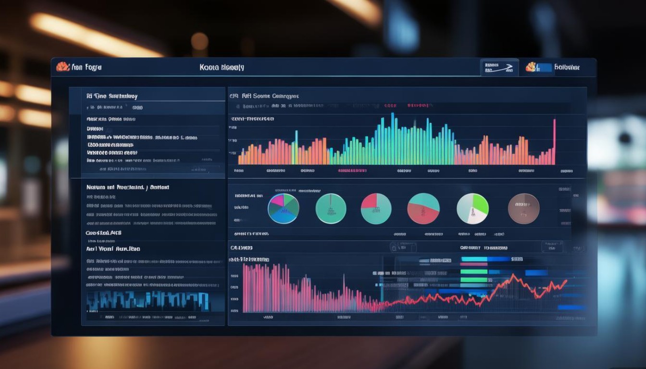646x369 pixels.
Task: Click the small button box above bottom chart center
Action: coord(403,247)
